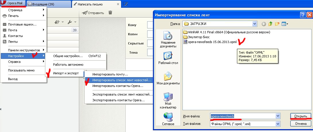Switch to the Входящие (39) tab

click(49, 4)
